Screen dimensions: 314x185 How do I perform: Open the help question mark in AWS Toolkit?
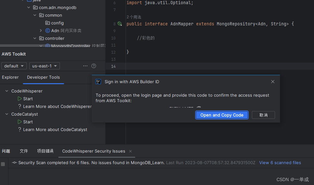[93, 66]
